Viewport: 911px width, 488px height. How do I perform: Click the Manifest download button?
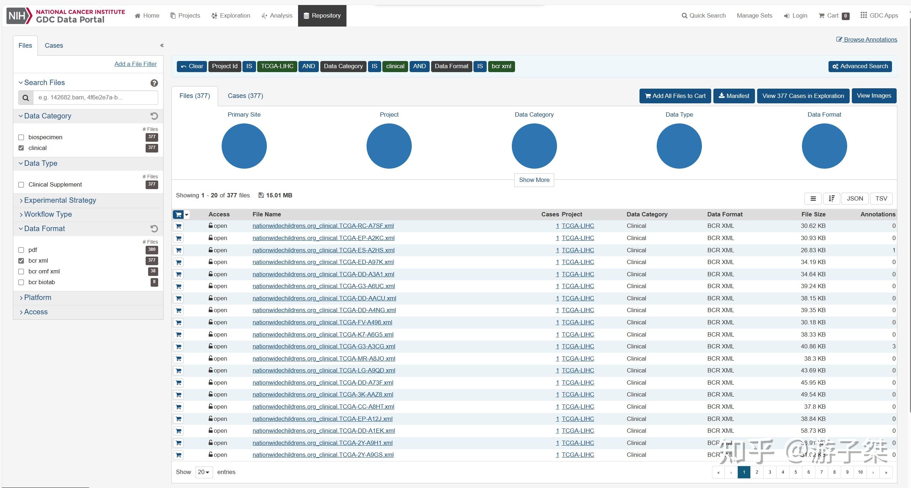(734, 96)
